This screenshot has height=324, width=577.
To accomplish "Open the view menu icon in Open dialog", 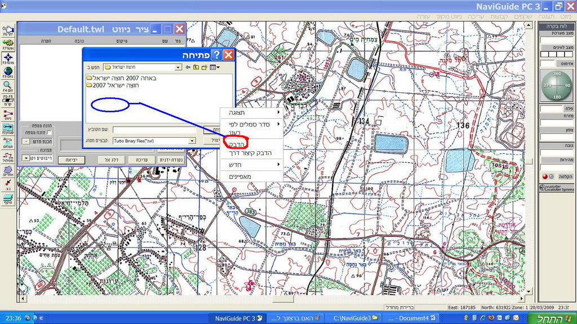I will click(x=214, y=67).
